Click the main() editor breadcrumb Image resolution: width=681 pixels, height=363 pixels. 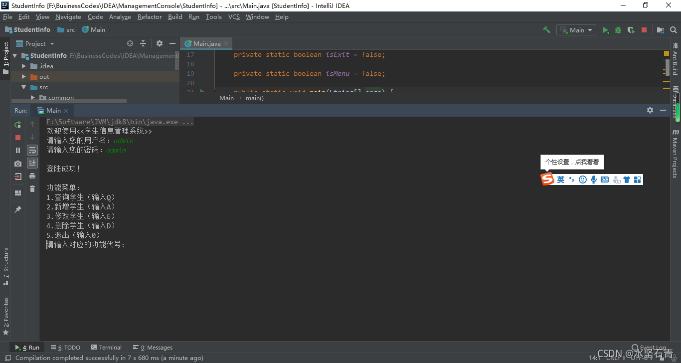tap(255, 98)
